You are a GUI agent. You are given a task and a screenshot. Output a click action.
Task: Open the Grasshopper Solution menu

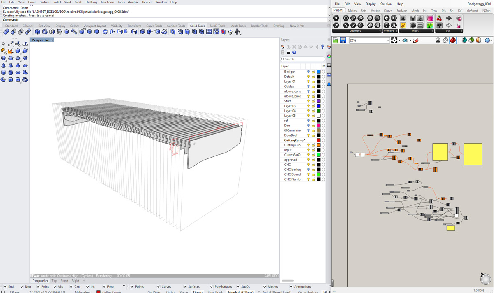[386, 4]
